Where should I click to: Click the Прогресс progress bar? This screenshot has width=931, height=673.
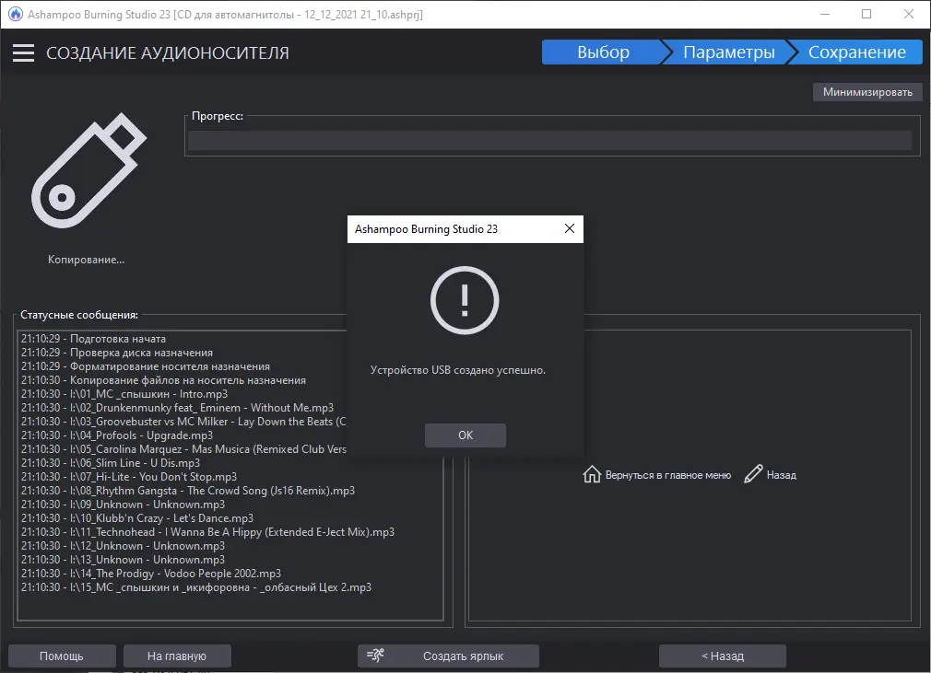coord(550,140)
